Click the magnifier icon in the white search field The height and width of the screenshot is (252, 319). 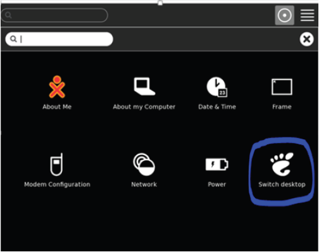click(13, 39)
